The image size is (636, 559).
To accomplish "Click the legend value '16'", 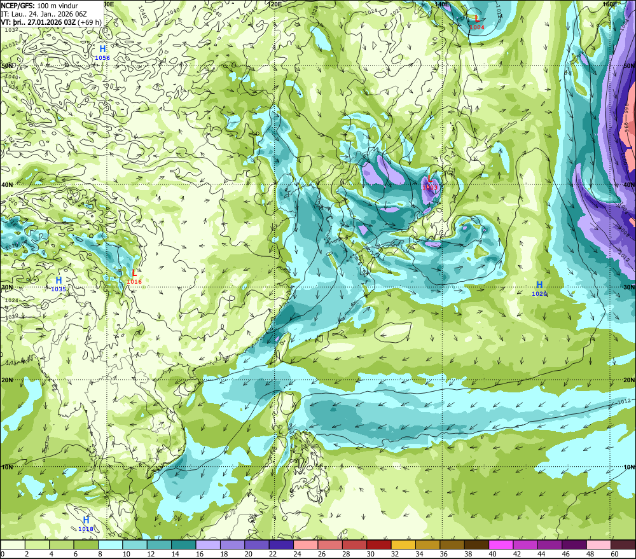I will tap(200, 554).
